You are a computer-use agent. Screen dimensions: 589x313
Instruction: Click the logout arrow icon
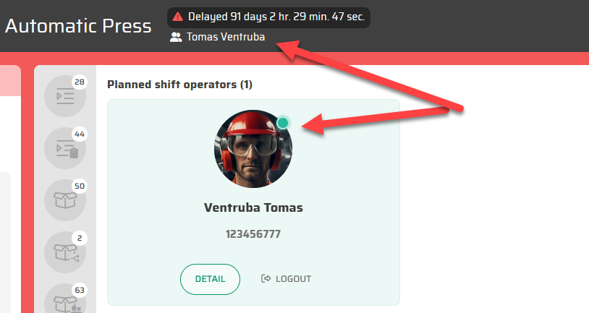click(266, 279)
